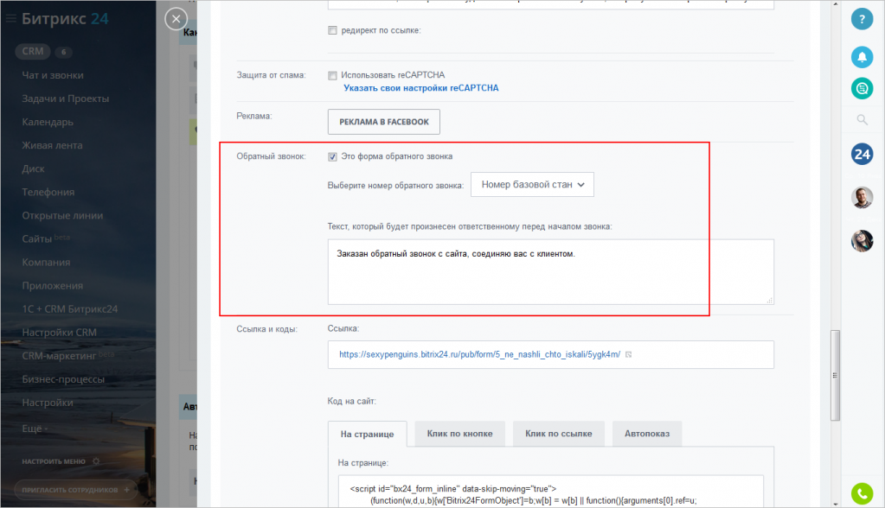885x508 pixels.
Task: Open the female user avatar
Action: click(862, 241)
